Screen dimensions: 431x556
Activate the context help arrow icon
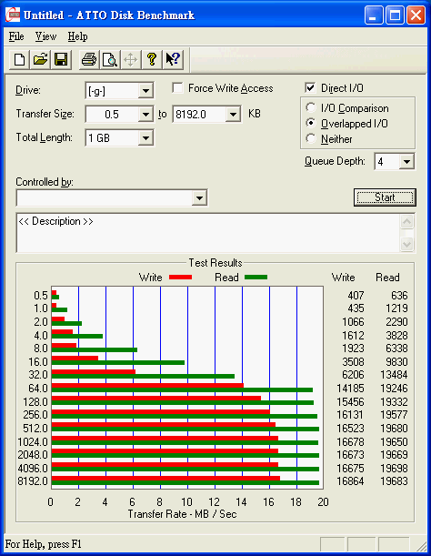tap(173, 59)
